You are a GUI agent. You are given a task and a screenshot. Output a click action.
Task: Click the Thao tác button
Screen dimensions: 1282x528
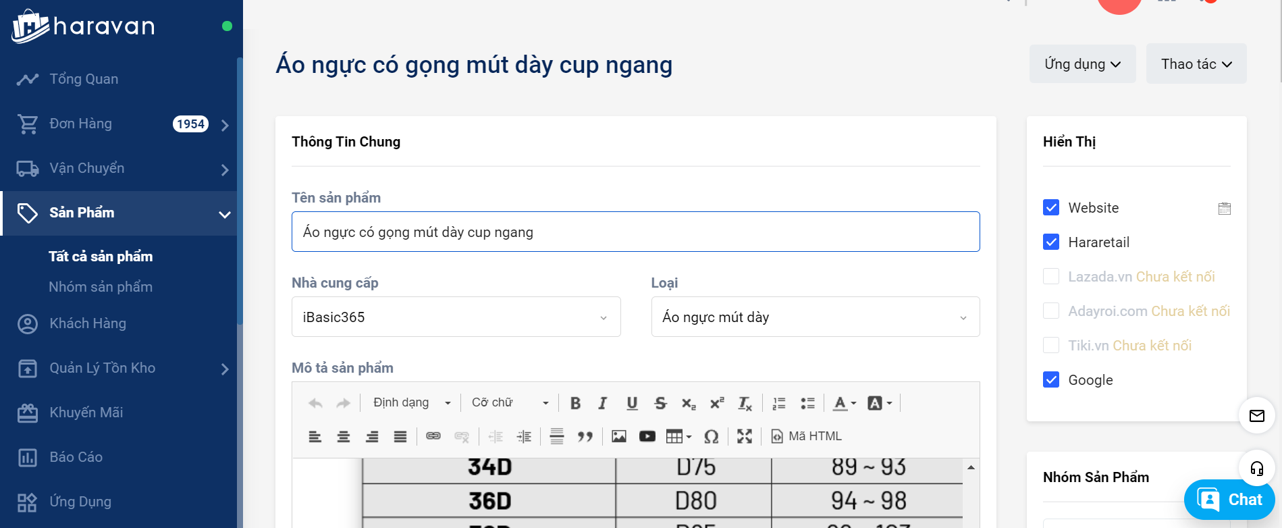(1196, 64)
